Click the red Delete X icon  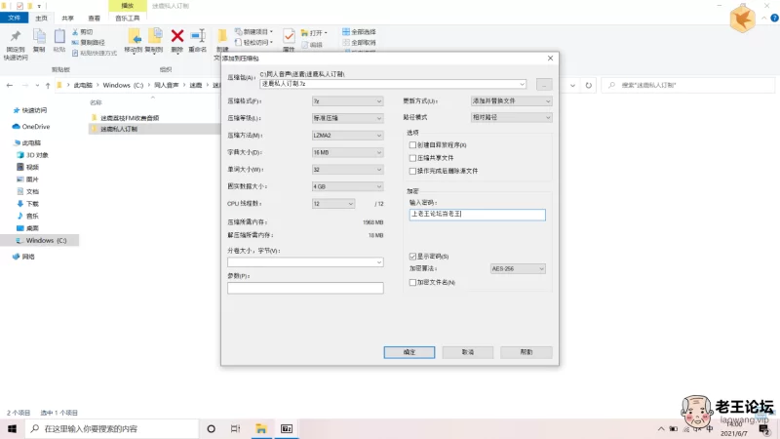tap(177, 36)
